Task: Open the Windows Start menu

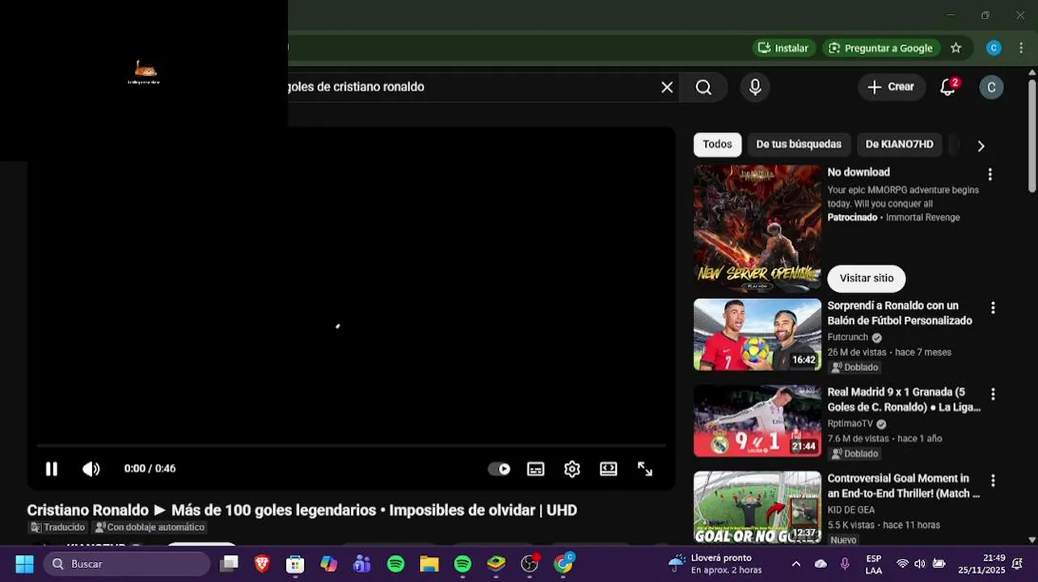Action: tap(24, 564)
